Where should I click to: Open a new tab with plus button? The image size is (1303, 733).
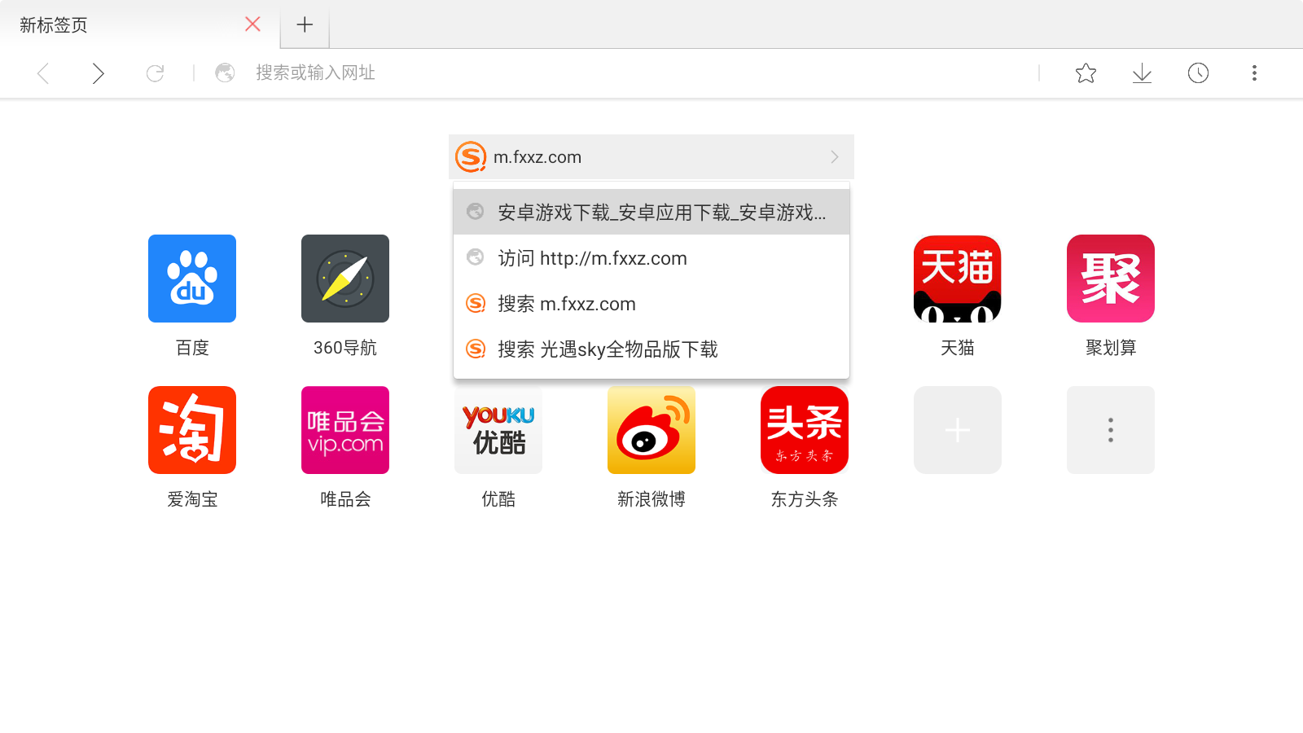click(305, 25)
